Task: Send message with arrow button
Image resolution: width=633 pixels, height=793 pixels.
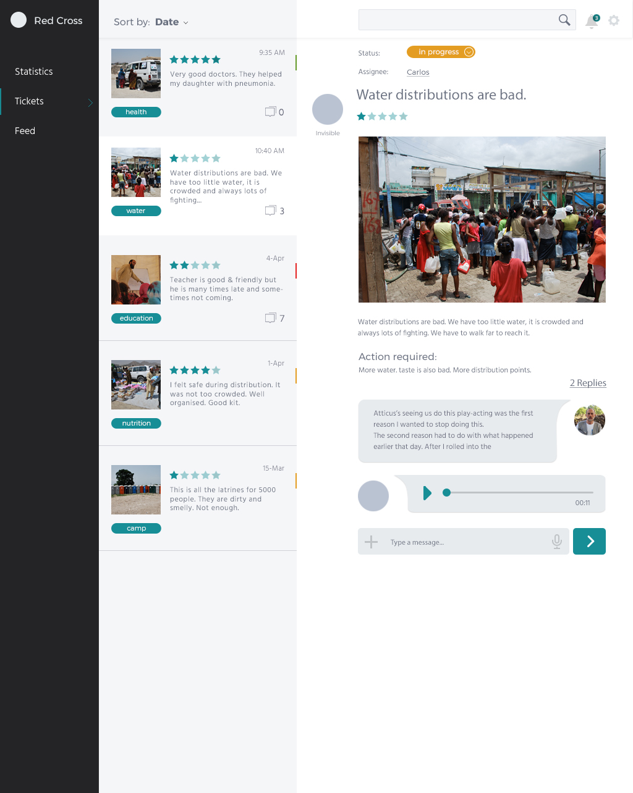Action: click(x=589, y=541)
